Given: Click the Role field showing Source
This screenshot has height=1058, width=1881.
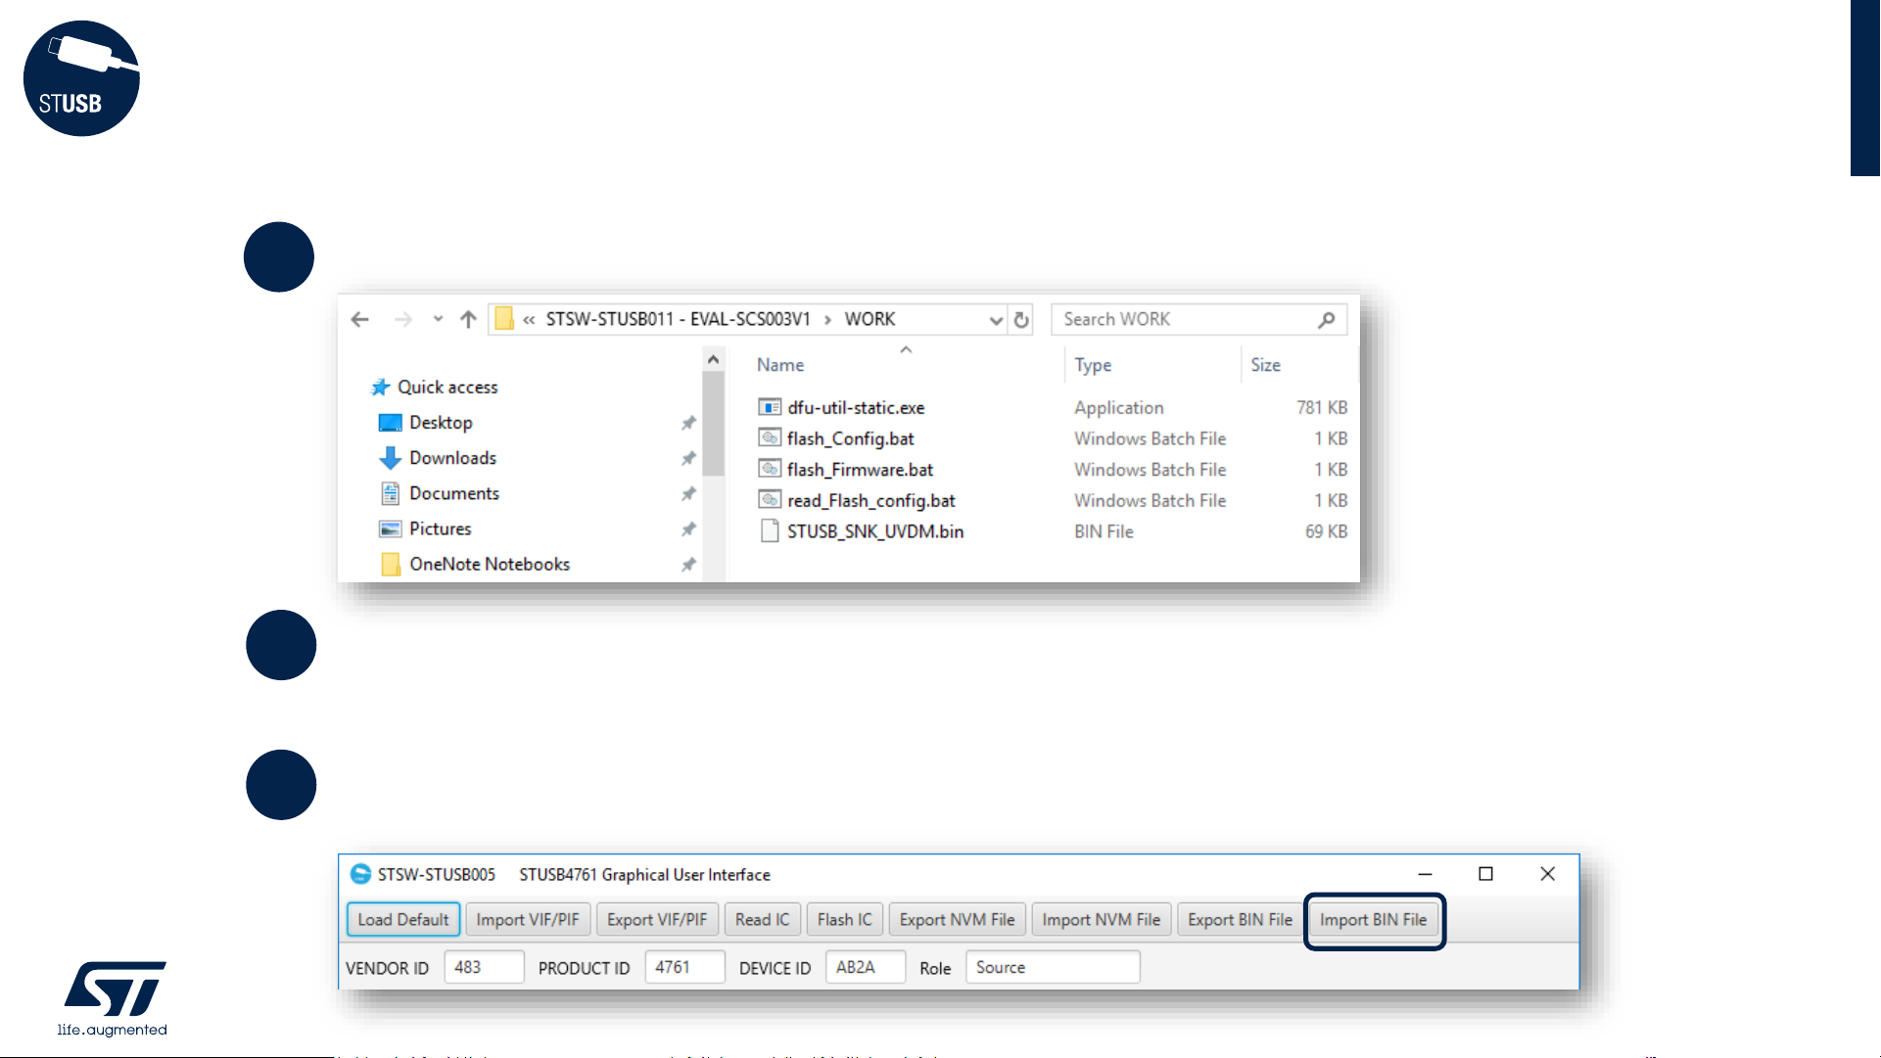Looking at the screenshot, I should 1053,967.
